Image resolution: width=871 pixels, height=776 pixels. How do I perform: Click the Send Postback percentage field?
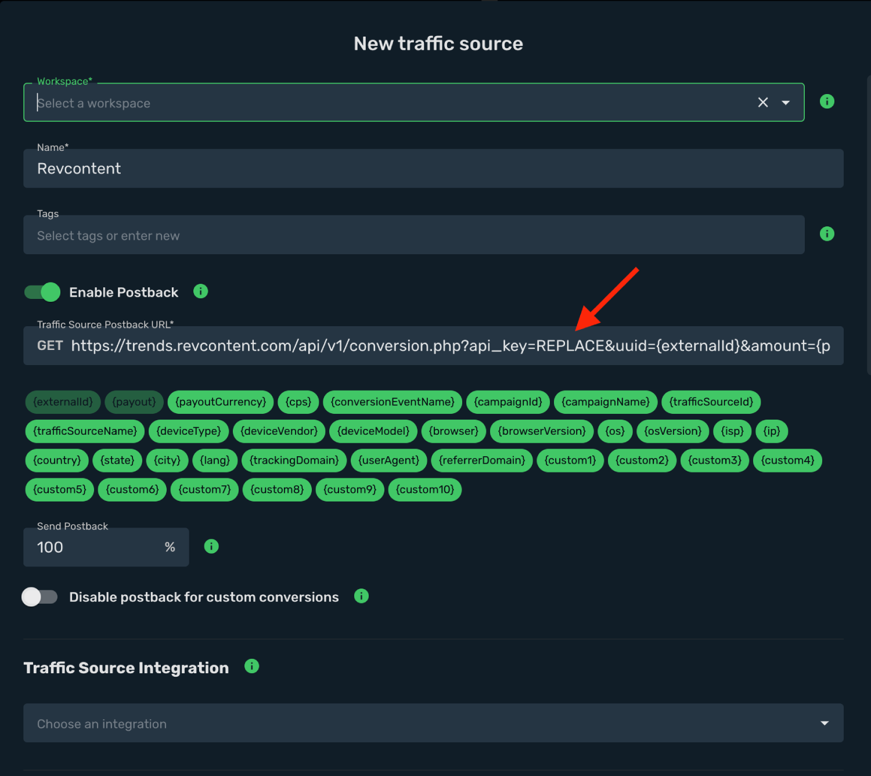(x=106, y=547)
